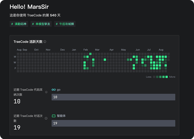Click the 智能体 robot icon

coord(54,116)
